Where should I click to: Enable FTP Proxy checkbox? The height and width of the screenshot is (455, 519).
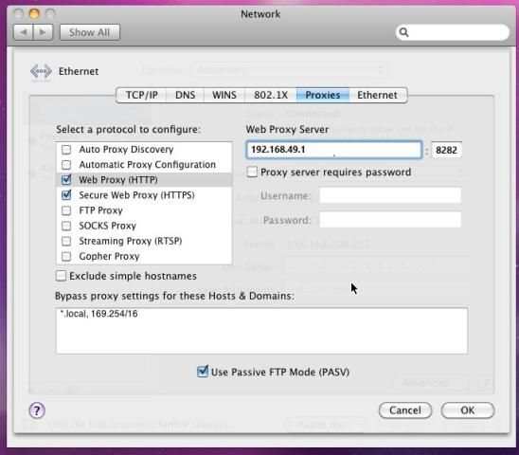[66, 210]
